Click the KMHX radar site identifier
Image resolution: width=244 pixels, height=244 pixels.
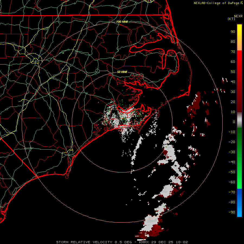click(144, 242)
